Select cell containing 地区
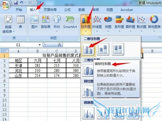The image size is (162, 121). point(18,61)
